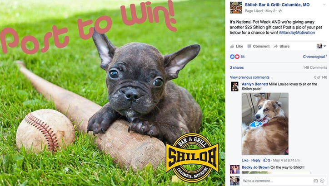Click the Write a comment field

277,181
